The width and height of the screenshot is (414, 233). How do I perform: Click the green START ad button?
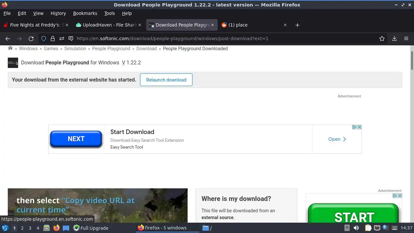pyautogui.click(x=354, y=214)
